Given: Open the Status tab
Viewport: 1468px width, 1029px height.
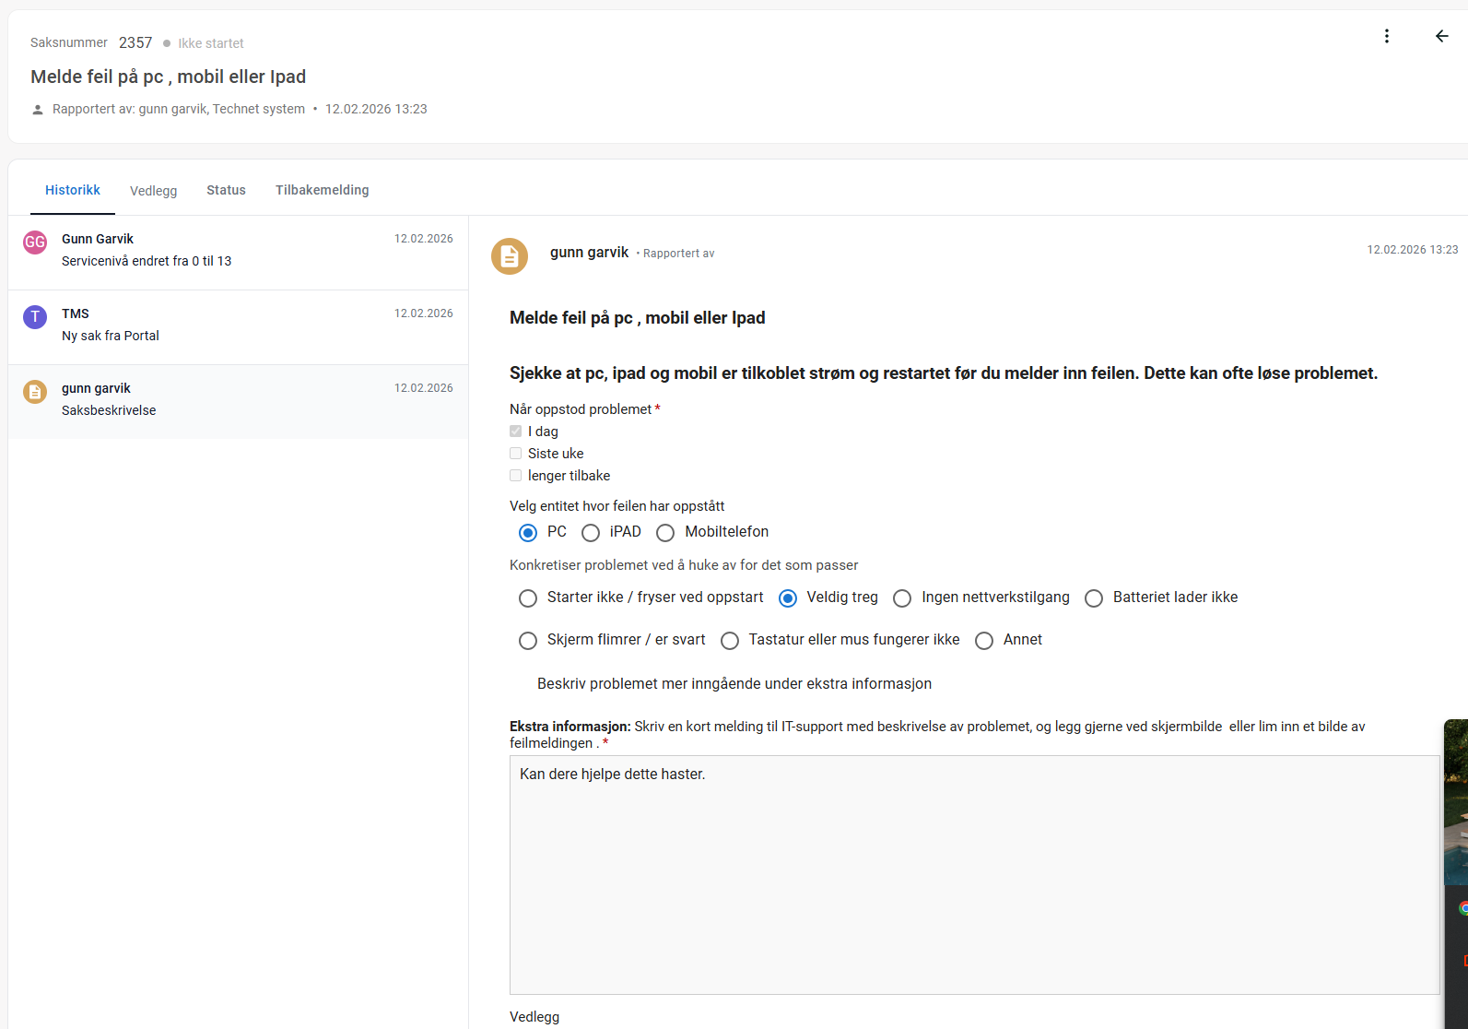Looking at the screenshot, I should [226, 190].
